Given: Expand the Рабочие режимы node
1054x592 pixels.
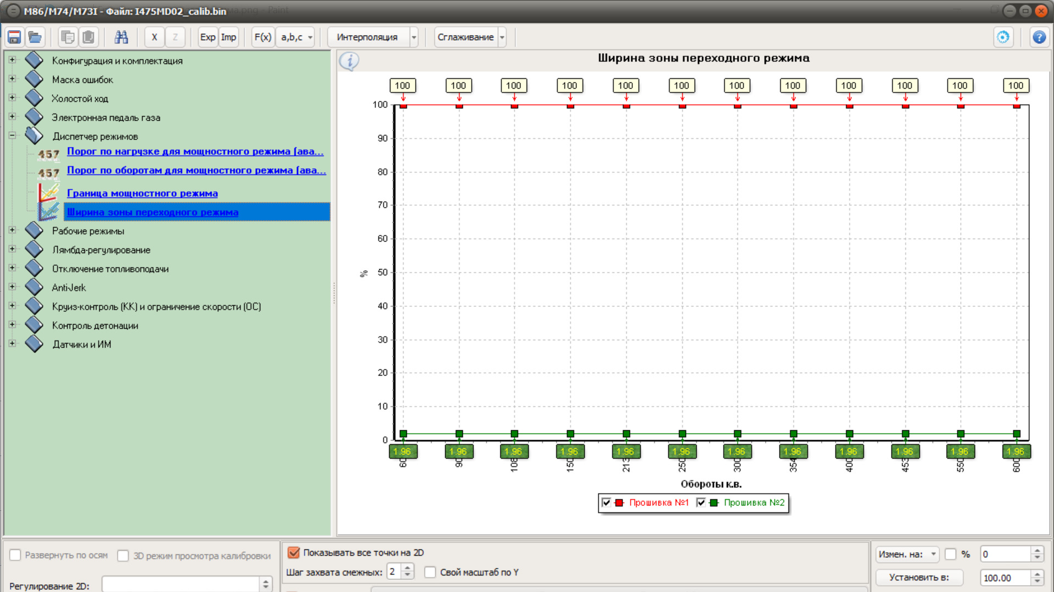Looking at the screenshot, I should coord(12,230).
